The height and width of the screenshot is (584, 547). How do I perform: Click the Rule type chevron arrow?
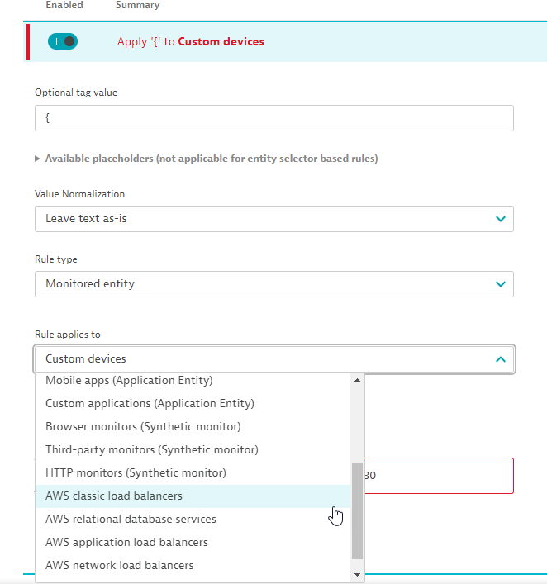click(500, 284)
